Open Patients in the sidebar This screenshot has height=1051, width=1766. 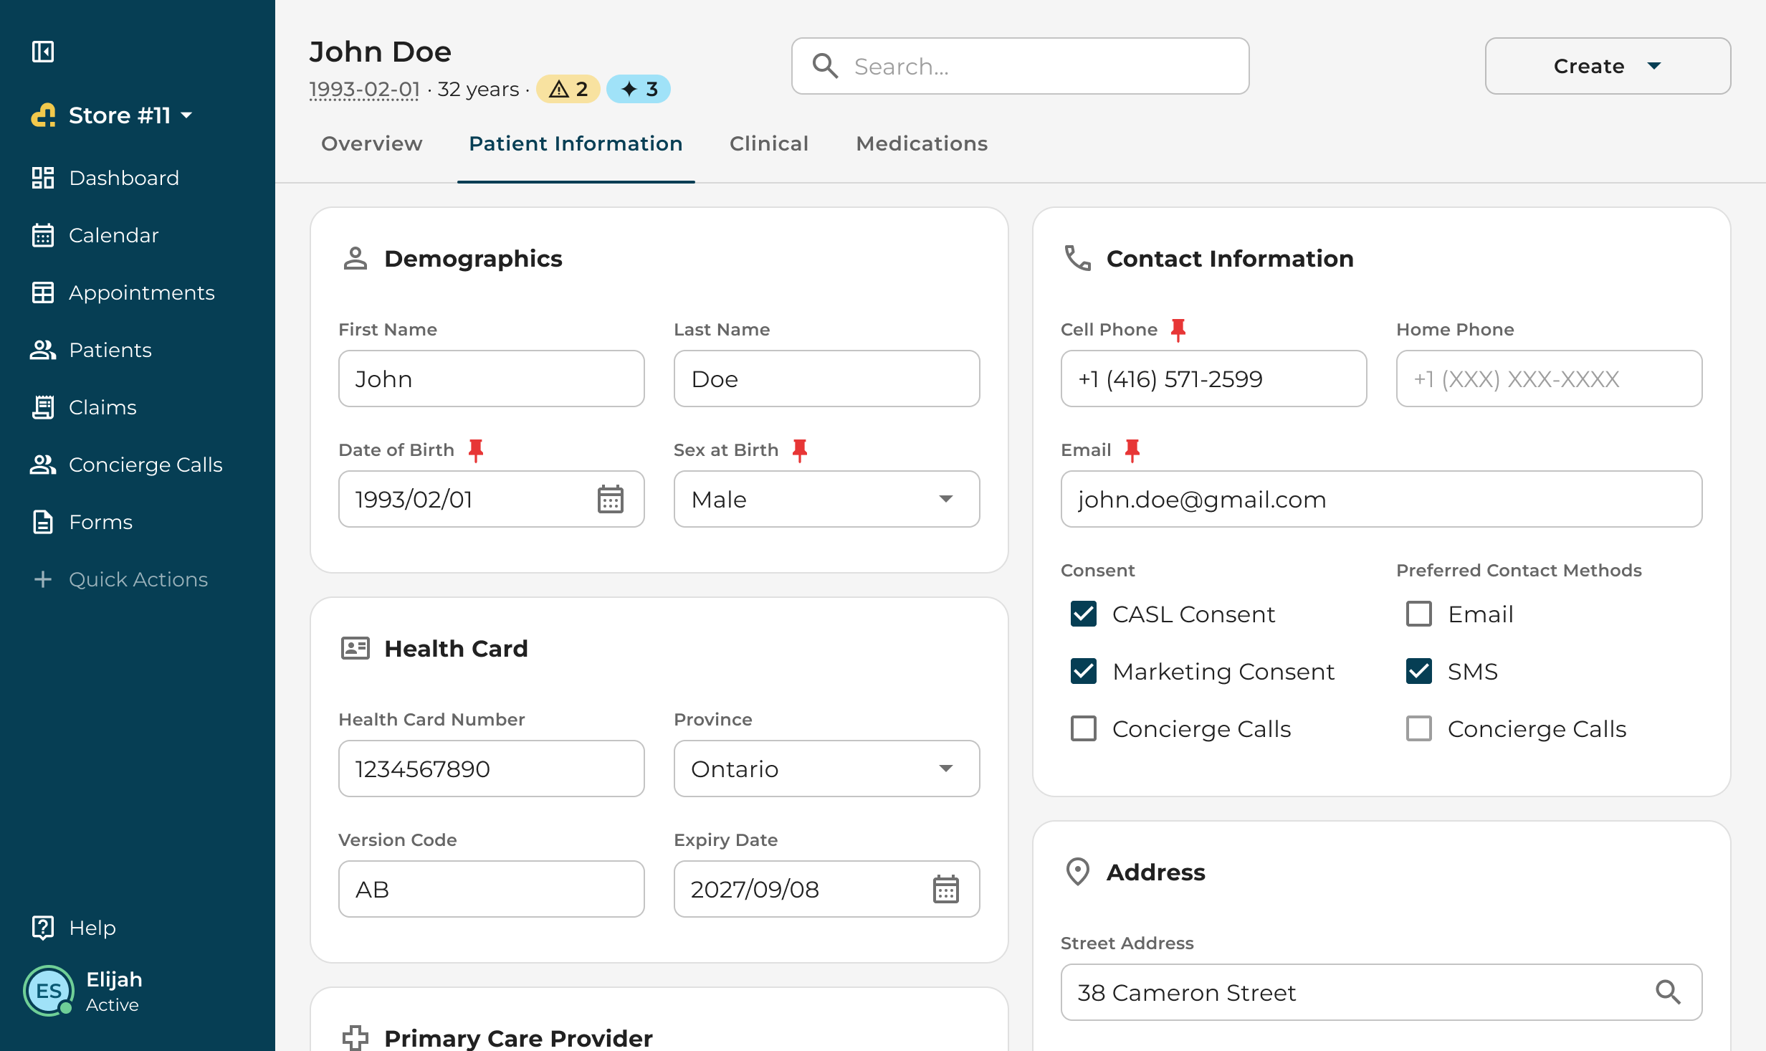coord(91,350)
